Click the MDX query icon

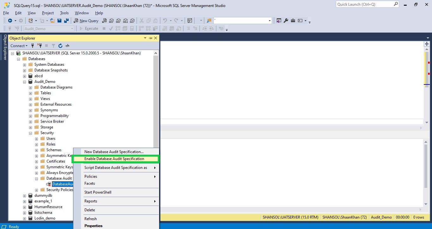tap(112, 20)
